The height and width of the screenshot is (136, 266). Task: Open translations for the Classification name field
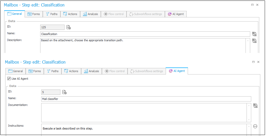pos(254,34)
